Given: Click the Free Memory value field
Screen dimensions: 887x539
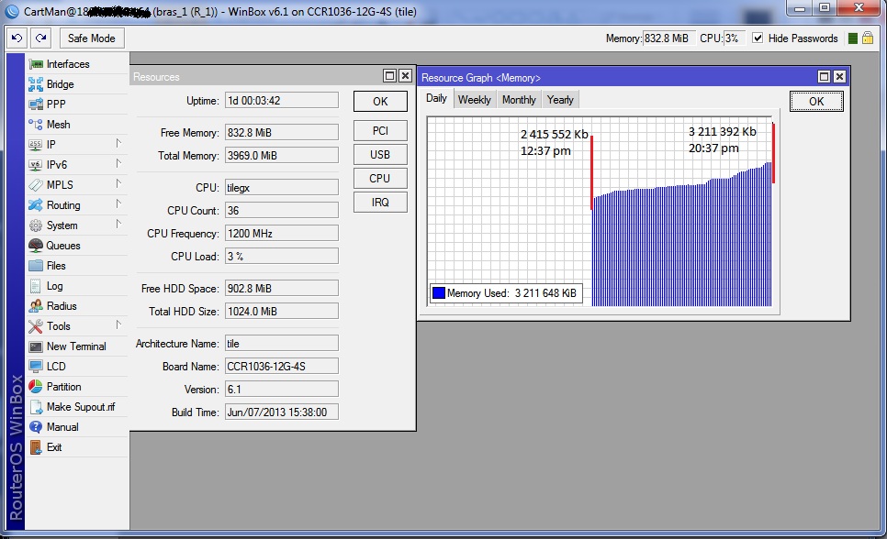Looking at the screenshot, I should click(x=282, y=132).
